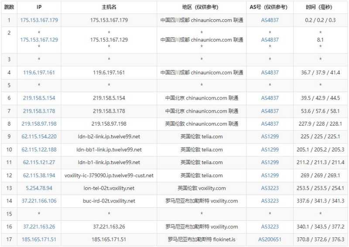
Task: Click the 时间 (毫秒) column header
Action: coord(320,7)
